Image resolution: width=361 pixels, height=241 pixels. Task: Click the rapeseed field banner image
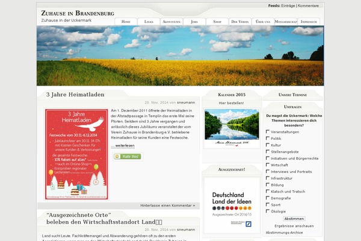click(180, 55)
